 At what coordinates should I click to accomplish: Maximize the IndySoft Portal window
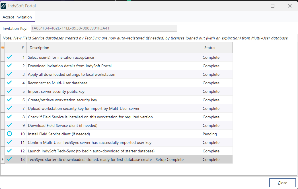pos(272,6)
